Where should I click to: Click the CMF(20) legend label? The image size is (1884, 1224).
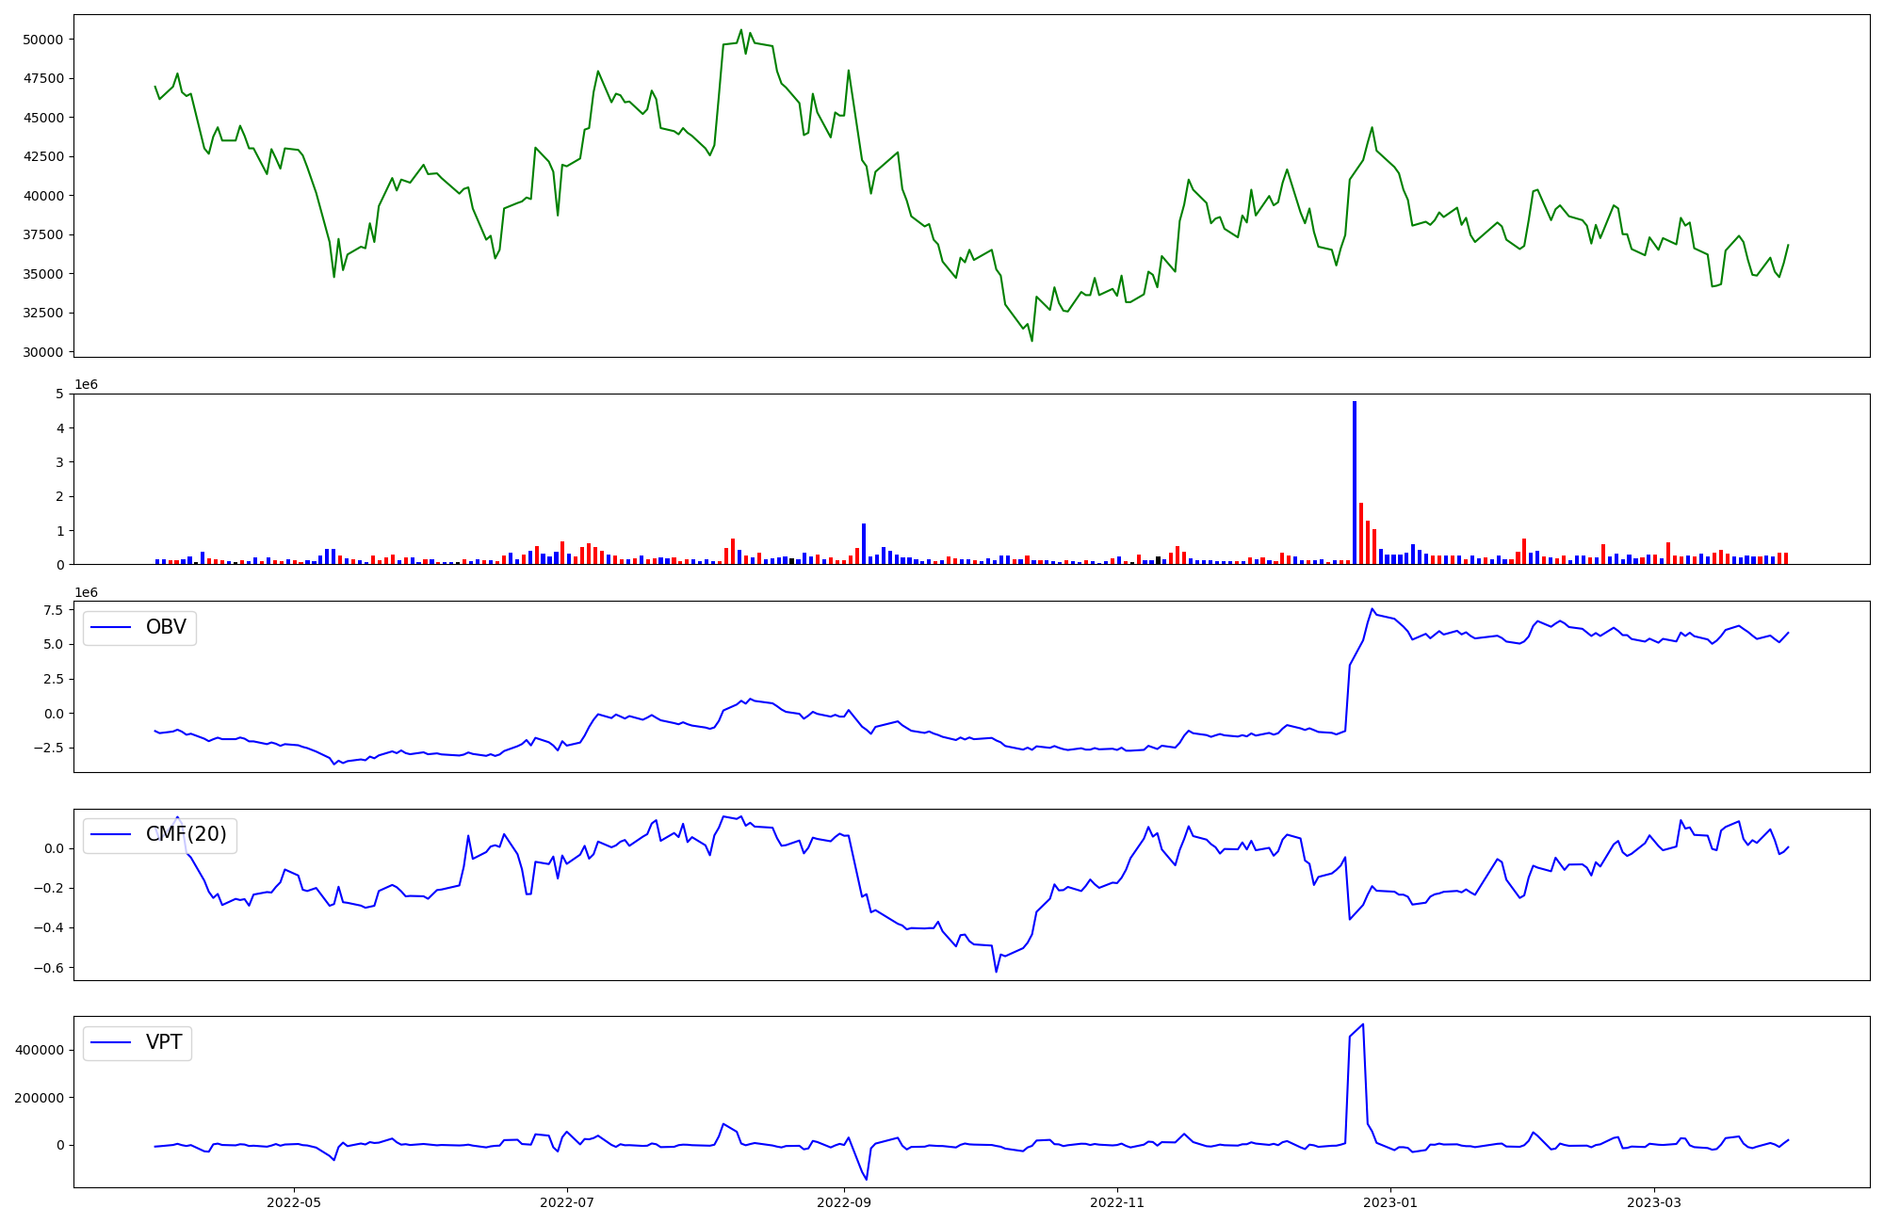click(x=186, y=834)
